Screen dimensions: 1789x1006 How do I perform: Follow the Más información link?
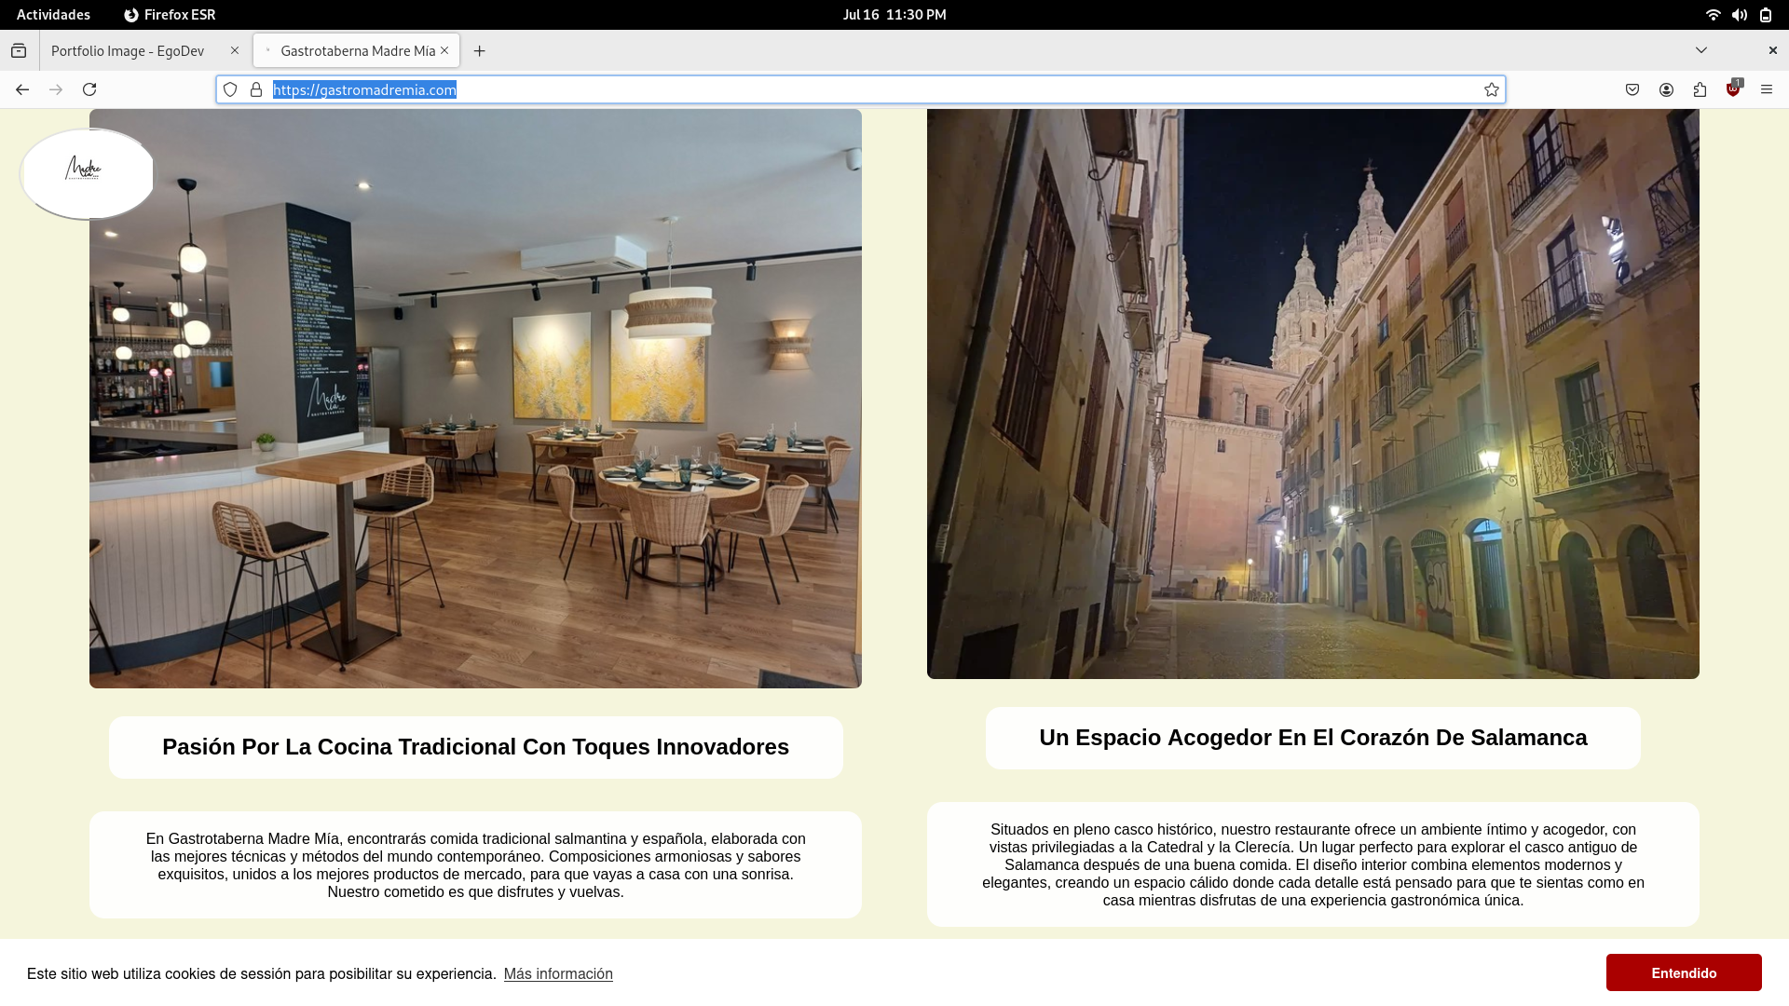click(x=558, y=973)
